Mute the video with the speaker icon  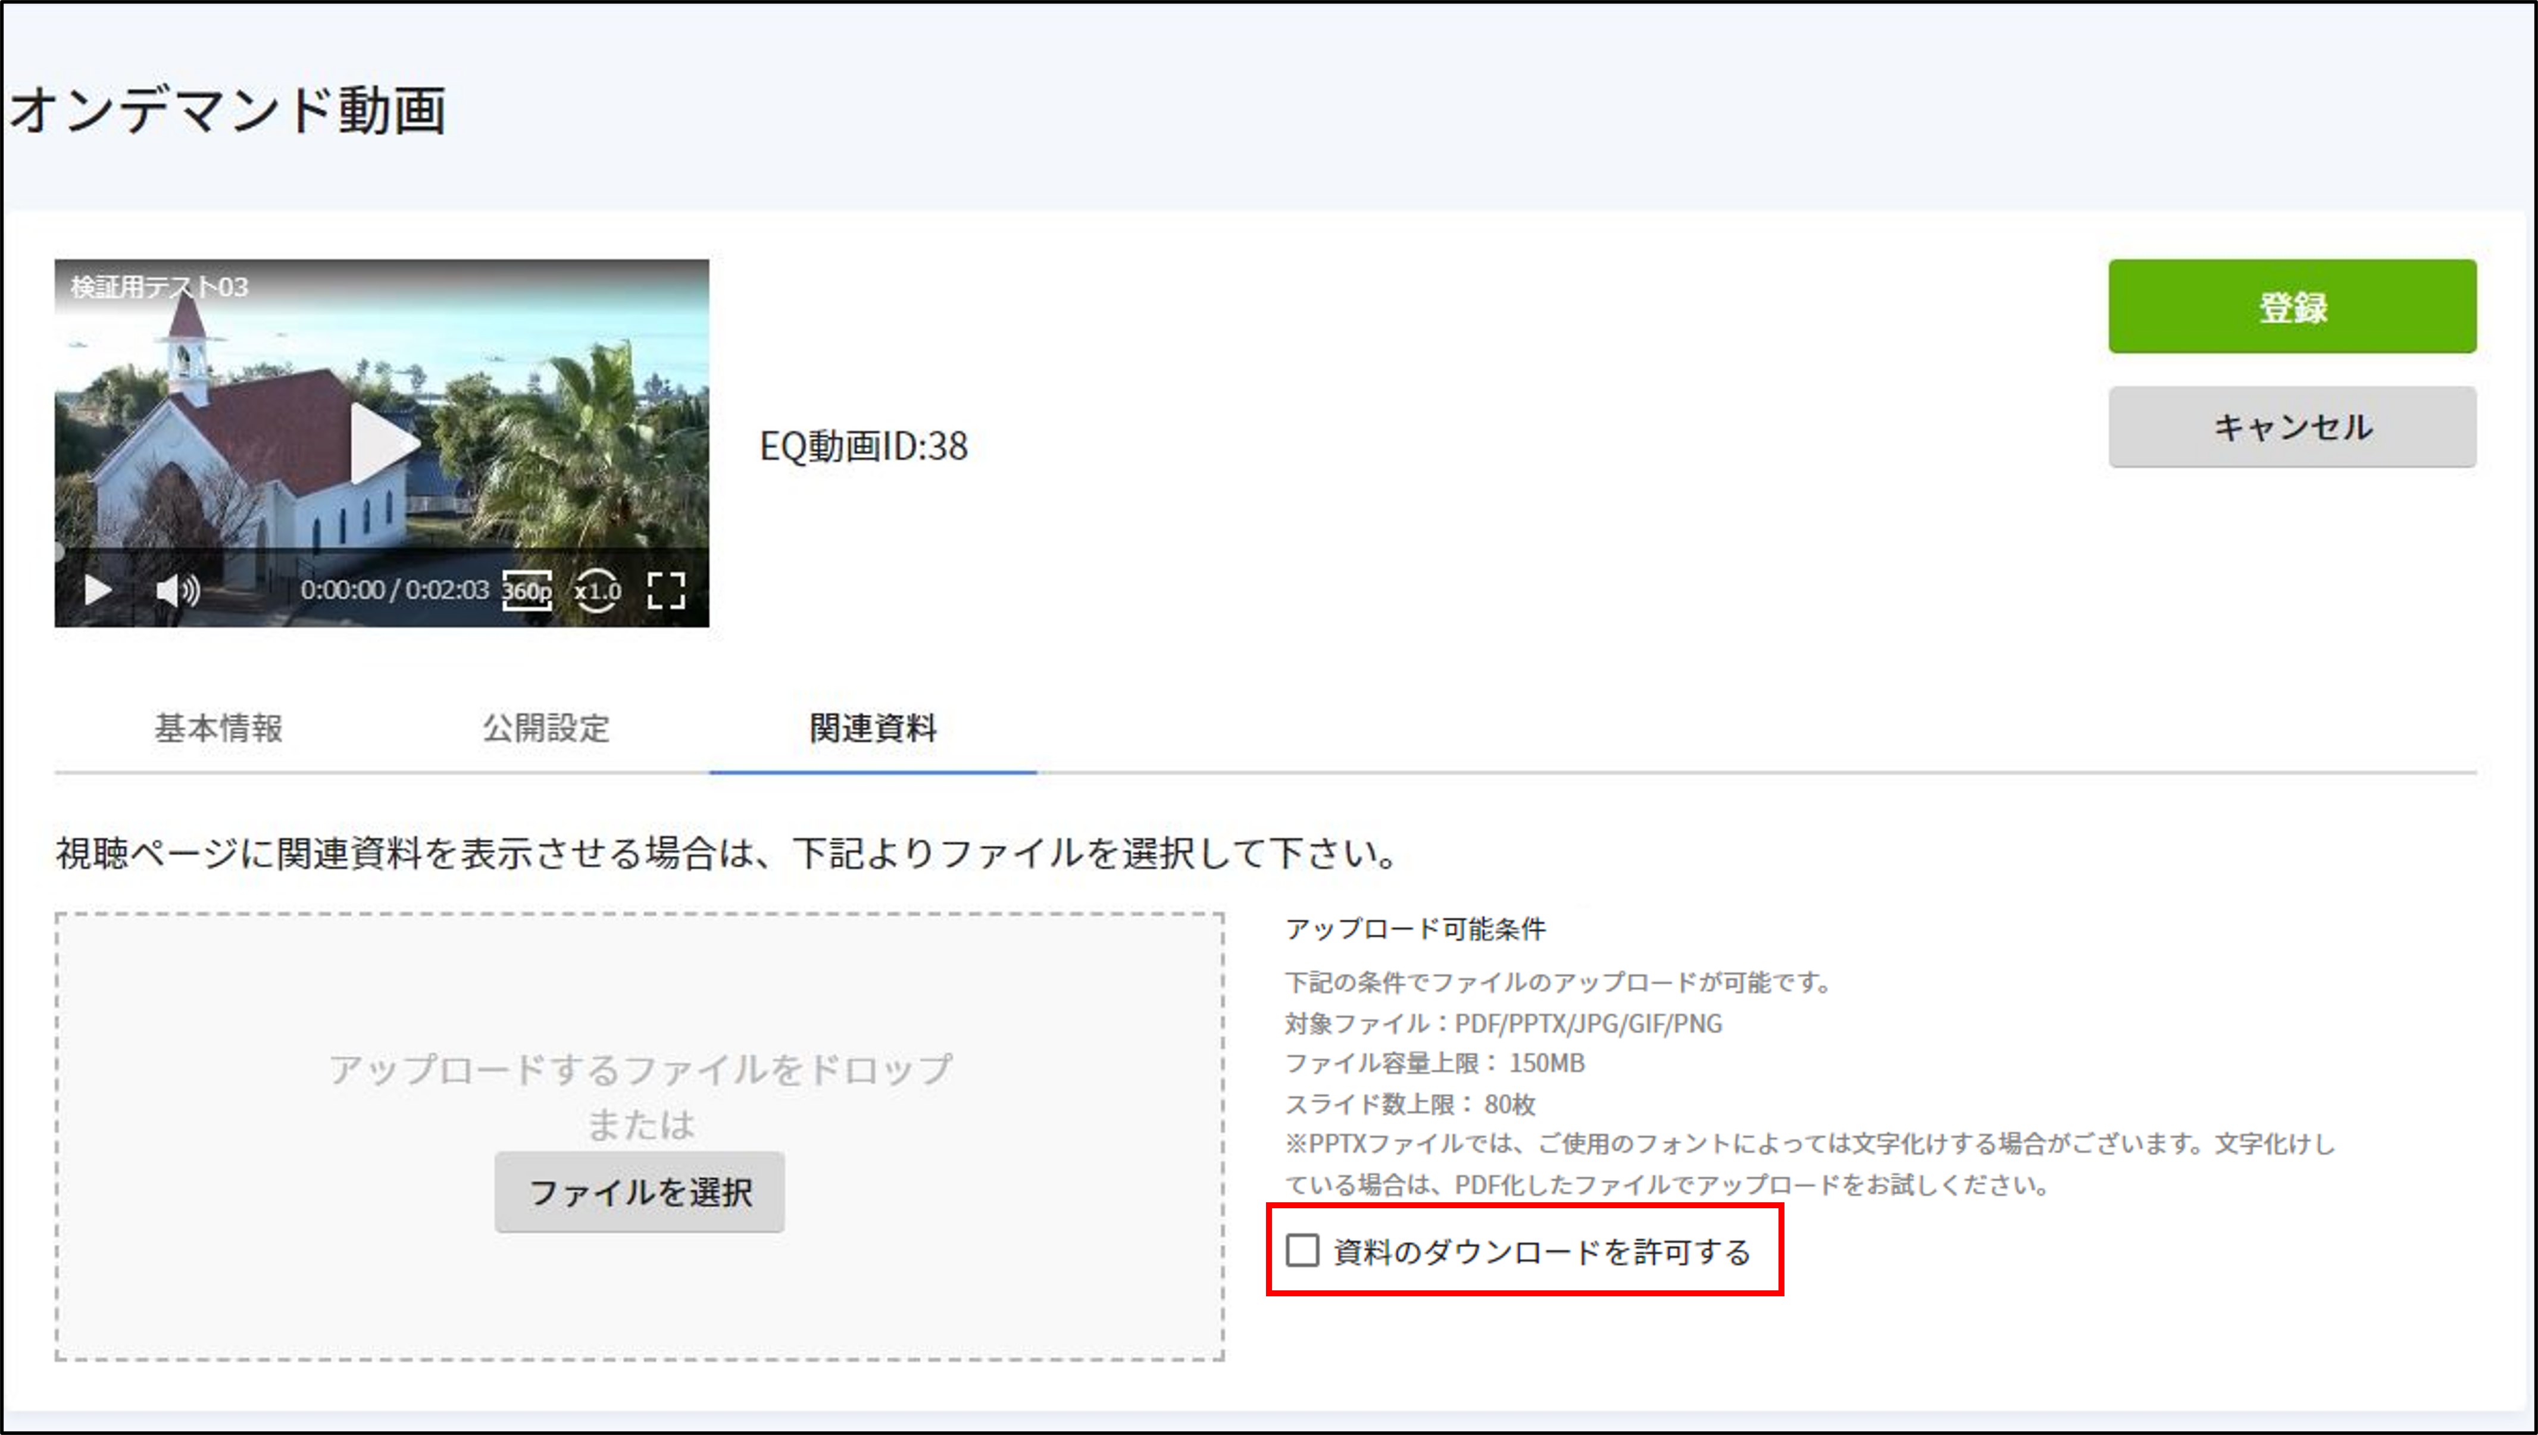(179, 590)
